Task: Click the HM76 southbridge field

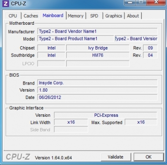Action: pos(98,55)
